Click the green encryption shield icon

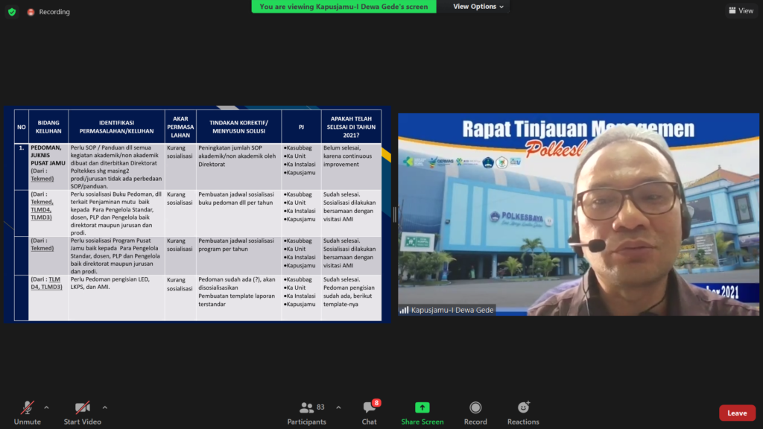point(12,12)
